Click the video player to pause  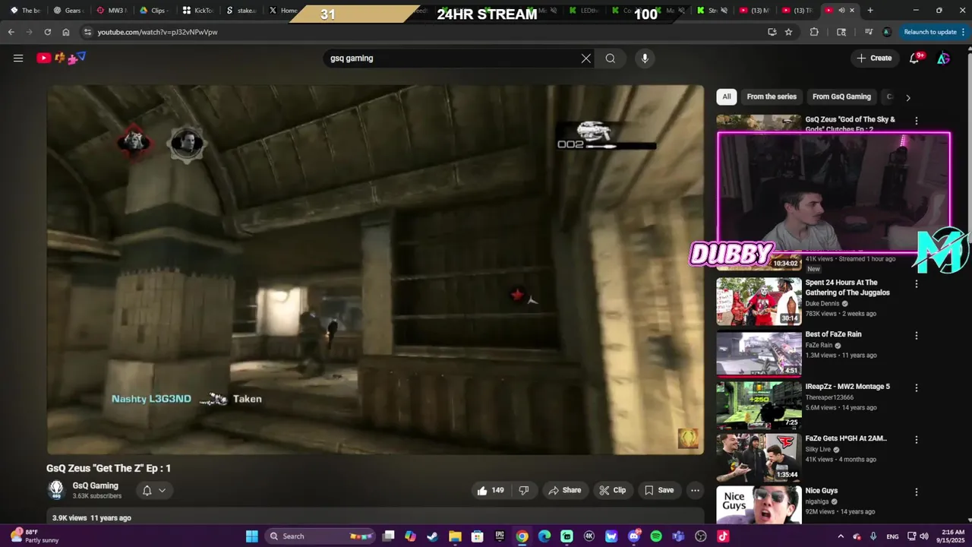pyautogui.click(x=375, y=269)
